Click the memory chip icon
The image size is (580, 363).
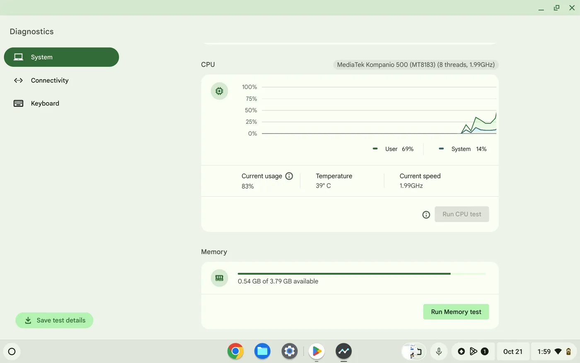coord(219,278)
